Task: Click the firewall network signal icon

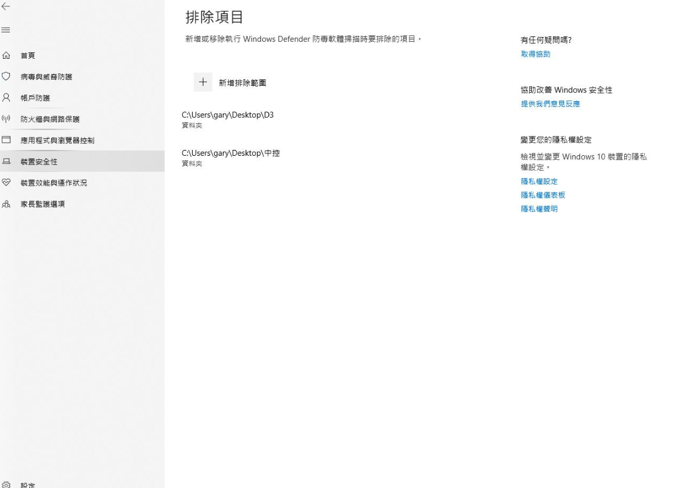Action: 7,119
